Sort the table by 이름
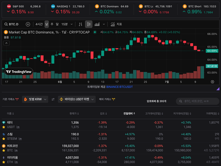 [10, 114]
